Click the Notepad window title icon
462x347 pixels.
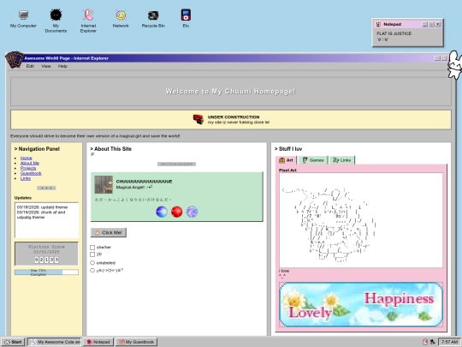pos(378,25)
